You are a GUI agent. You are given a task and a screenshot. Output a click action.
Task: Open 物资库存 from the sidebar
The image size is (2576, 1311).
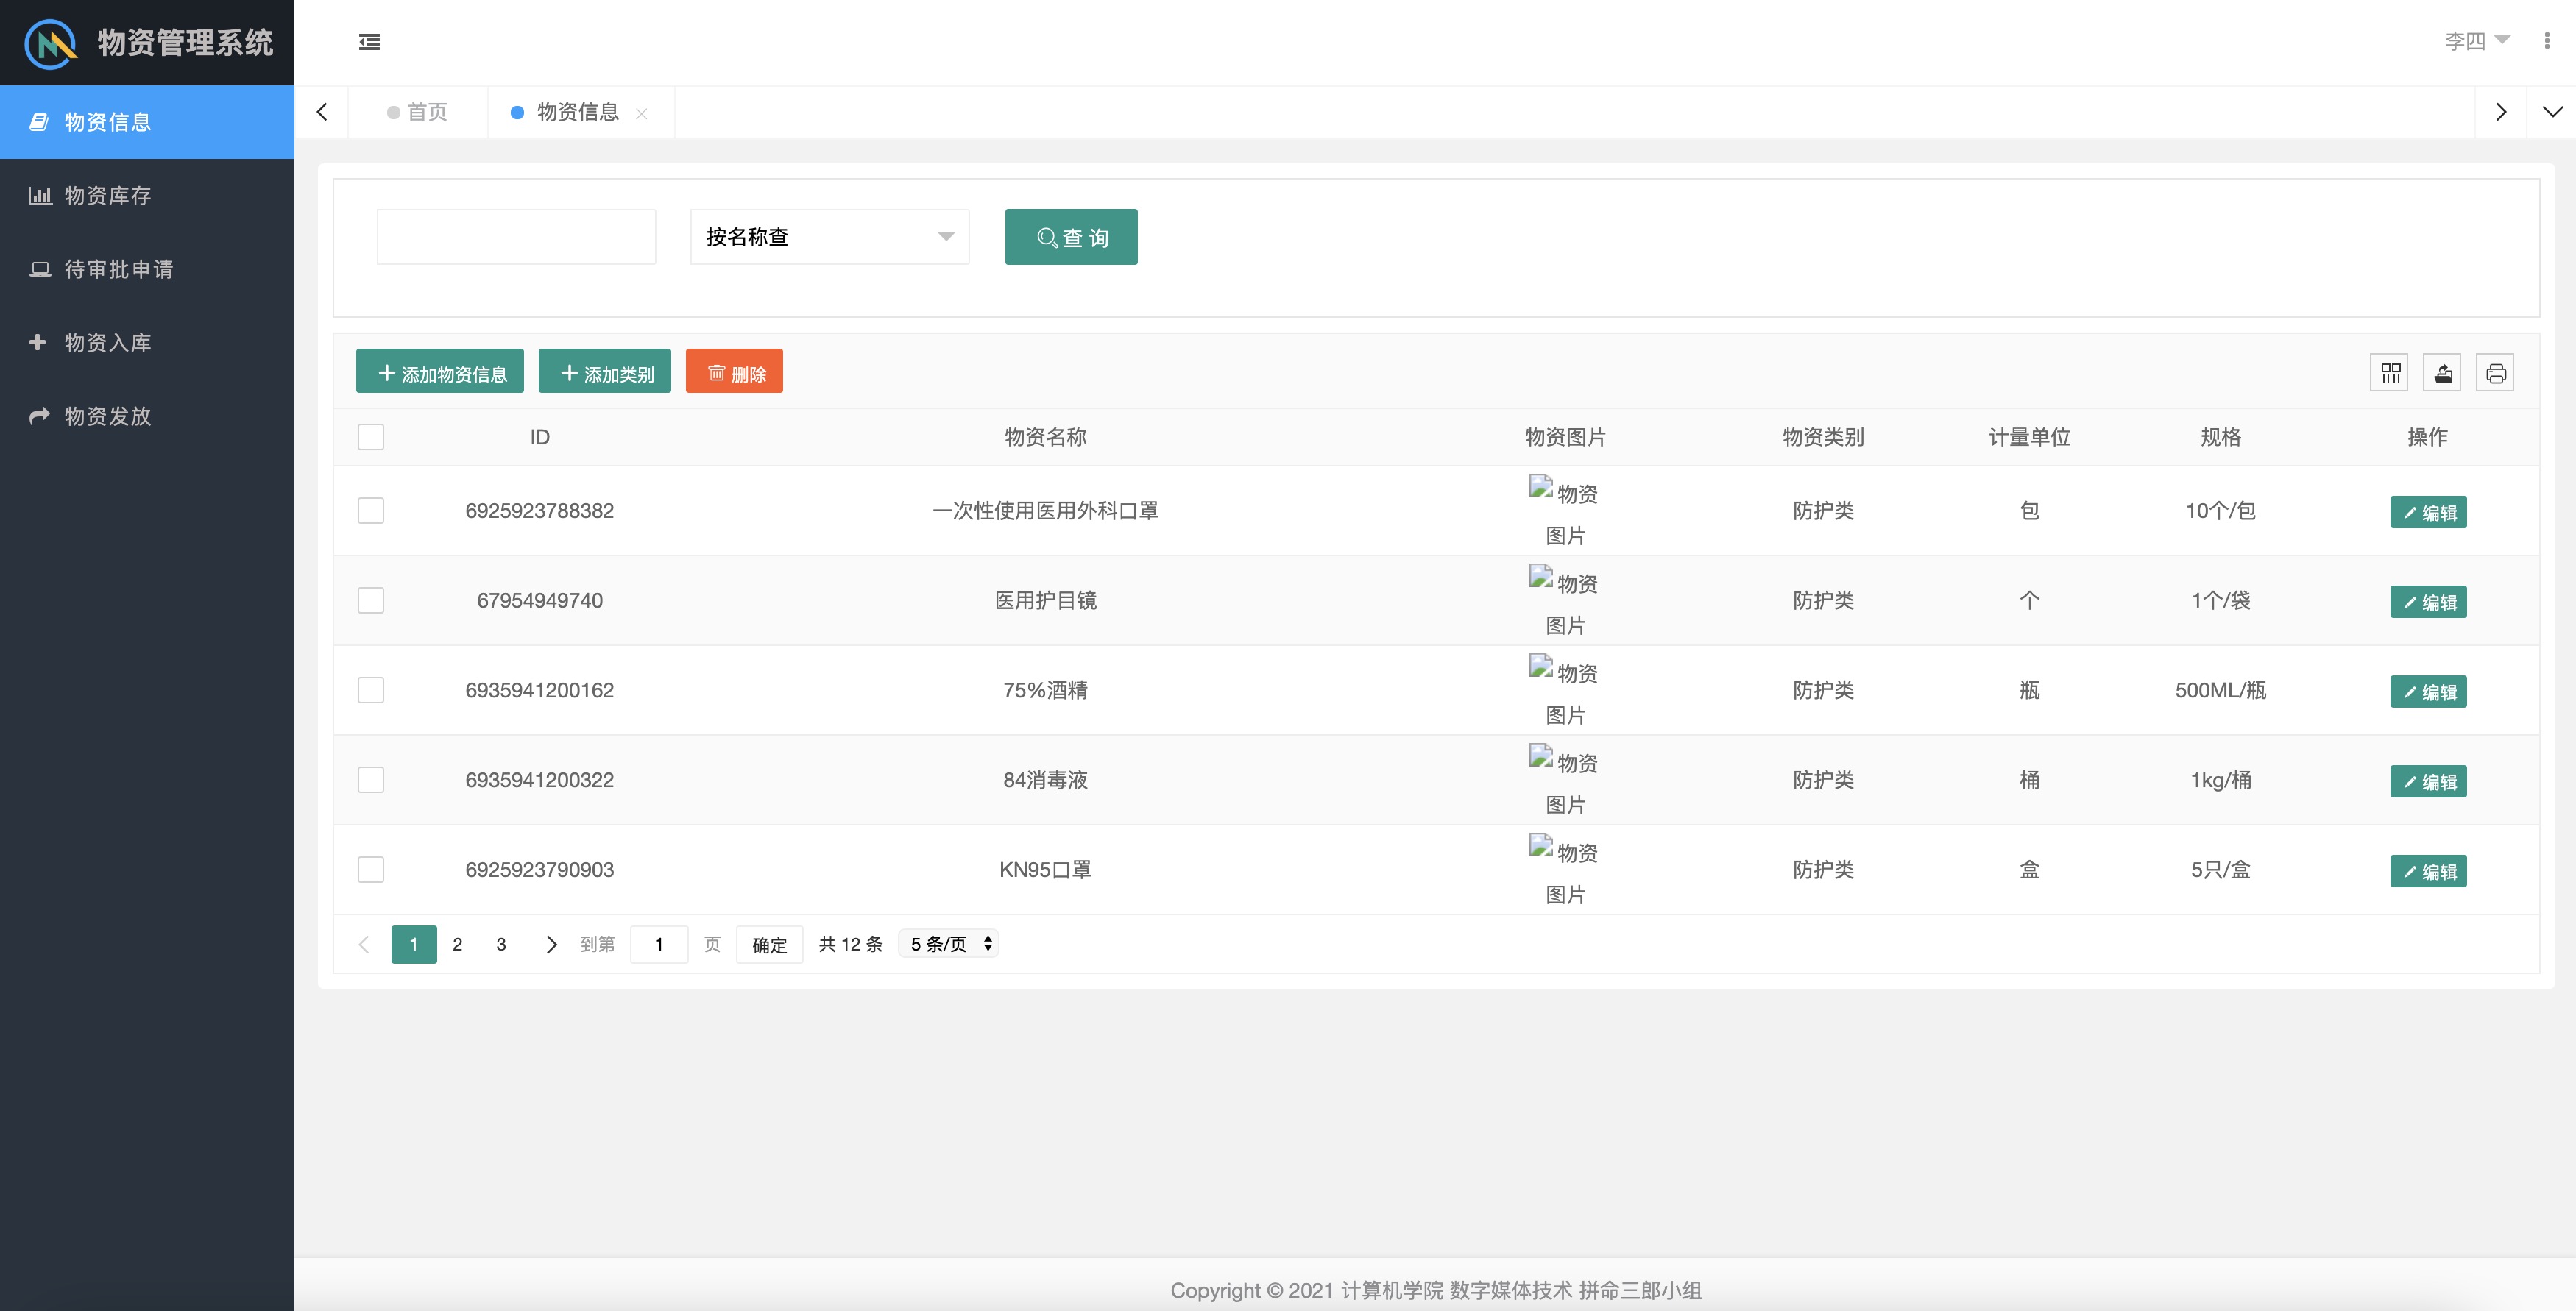coord(108,196)
